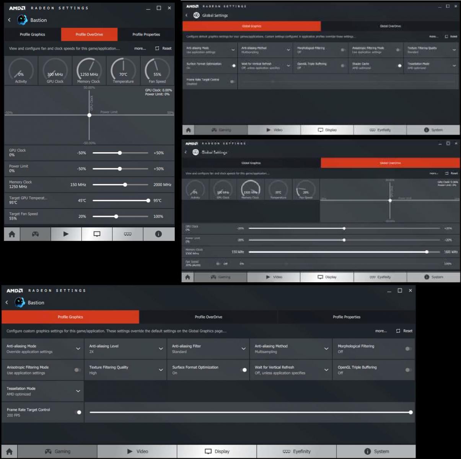Turn off Frame Rate Target Control for Bastion

click(78, 412)
